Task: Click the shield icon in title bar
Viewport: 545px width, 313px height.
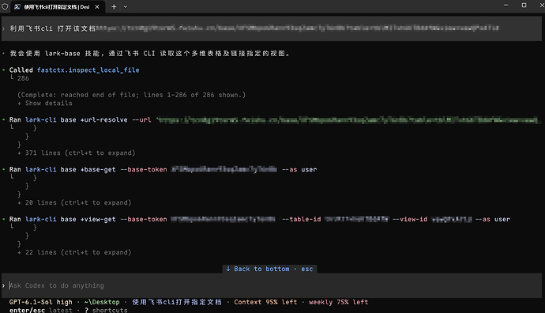Action: [5, 6]
